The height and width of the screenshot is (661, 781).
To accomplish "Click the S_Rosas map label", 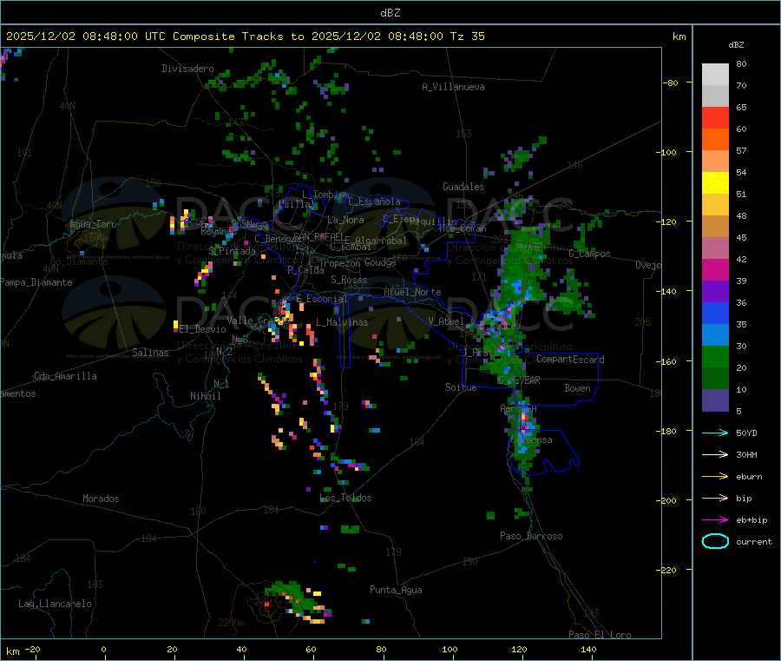I will coord(349,280).
